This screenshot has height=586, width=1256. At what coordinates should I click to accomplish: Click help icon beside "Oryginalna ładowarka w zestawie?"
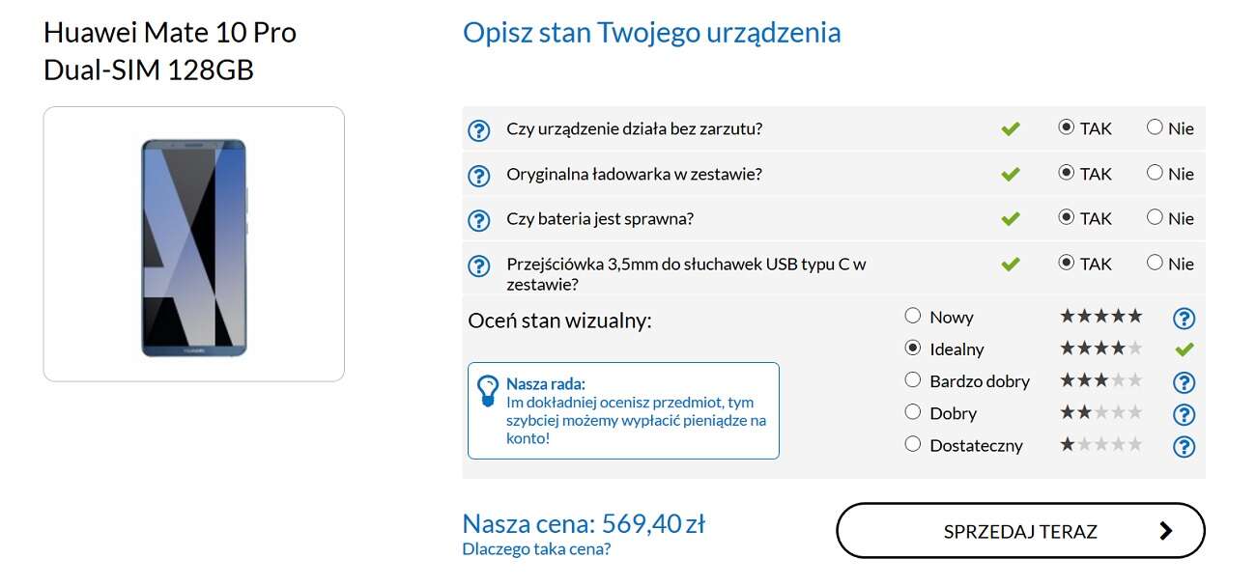point(479,176)
